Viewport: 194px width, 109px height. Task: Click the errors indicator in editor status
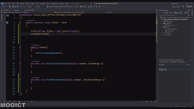pos(15,101)
